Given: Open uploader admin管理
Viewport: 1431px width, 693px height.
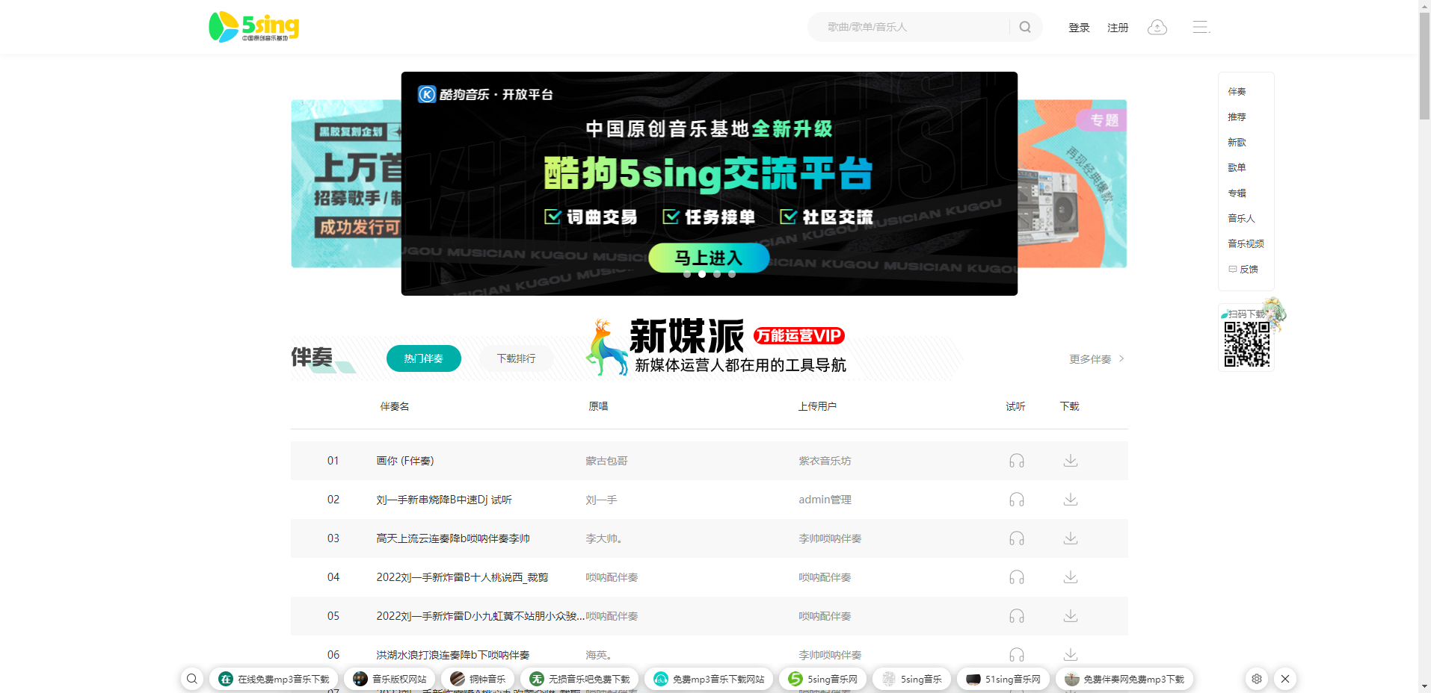Looking at the screenshot, I should (x=825, y=500).
